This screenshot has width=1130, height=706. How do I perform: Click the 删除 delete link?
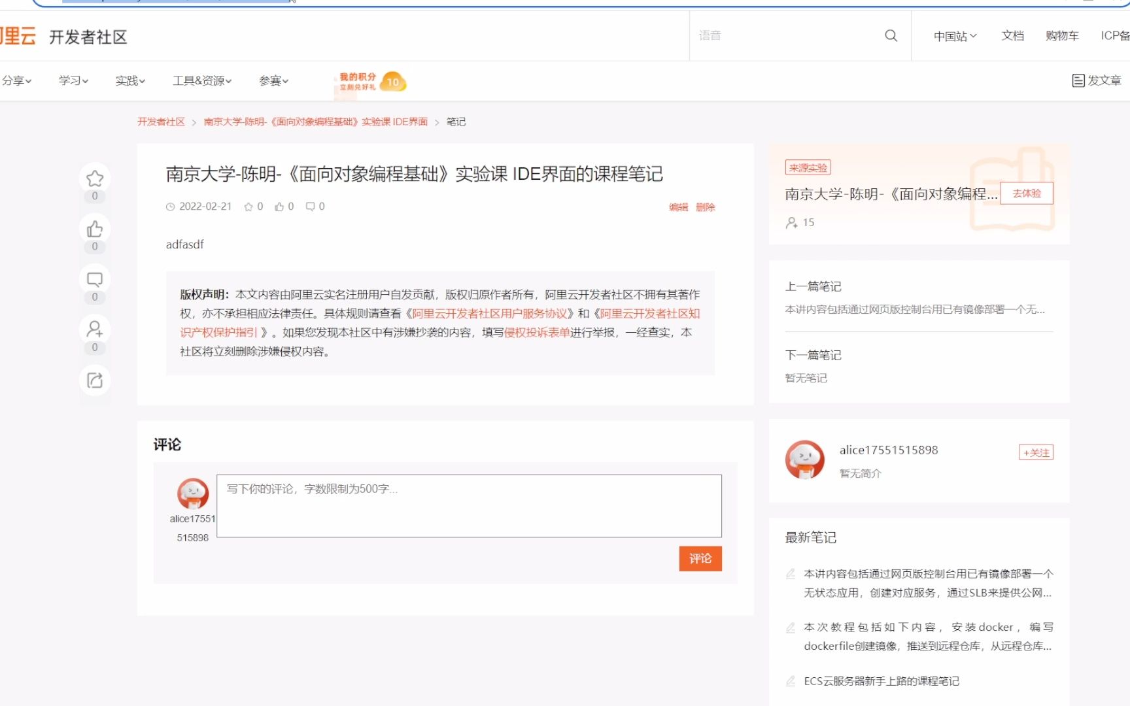tap(705, 207)
